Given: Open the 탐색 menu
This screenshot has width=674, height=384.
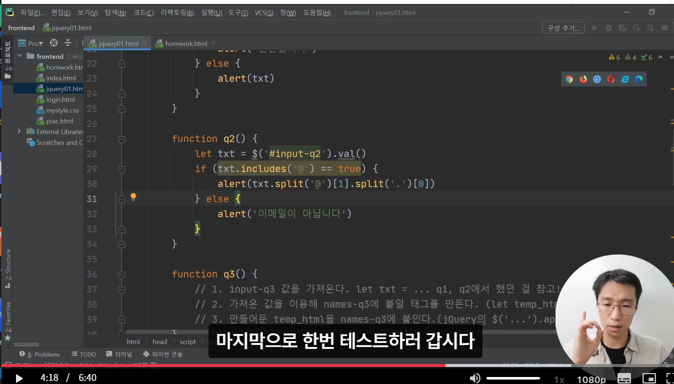Looking at the screenshot, I should pos(115,12).
